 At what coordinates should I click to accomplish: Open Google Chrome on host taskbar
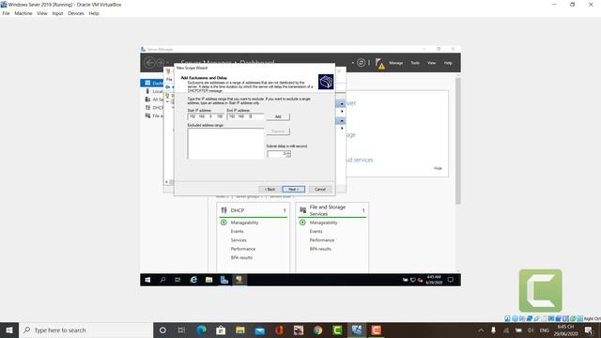coord(317,330)
